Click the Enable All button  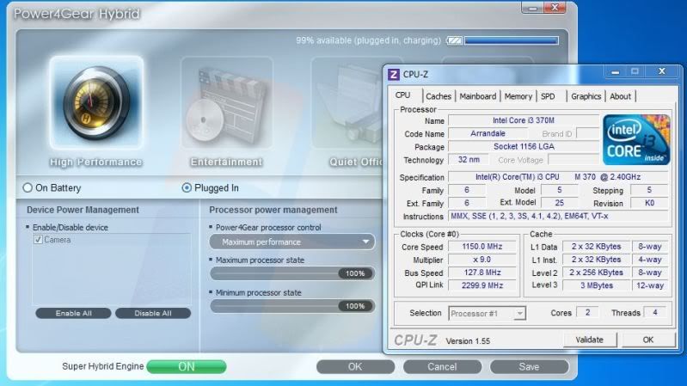click(x=73, y=313)
